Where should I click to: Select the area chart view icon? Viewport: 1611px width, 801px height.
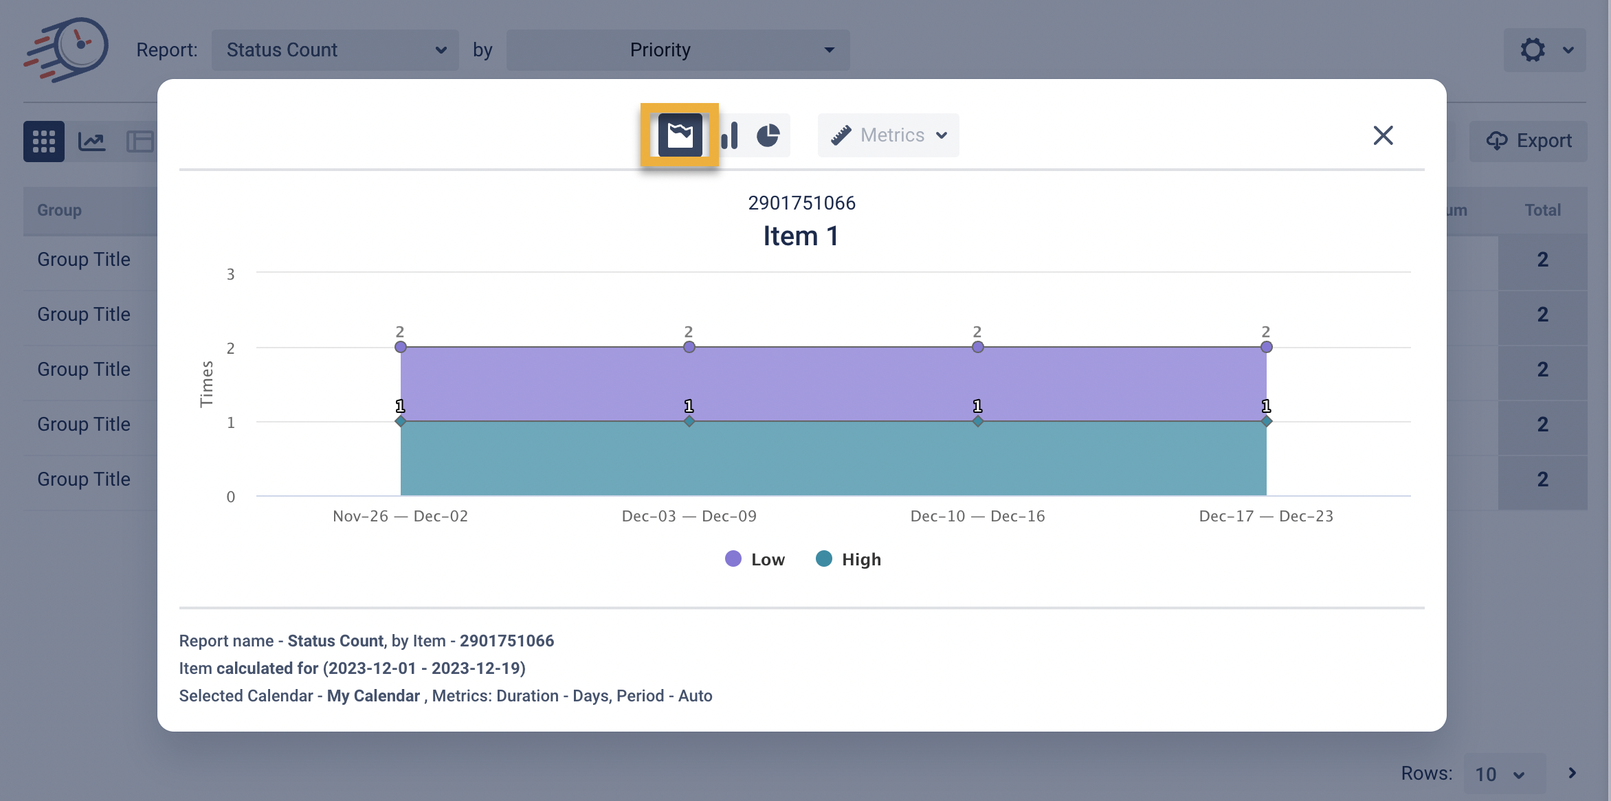click(680, 135)
